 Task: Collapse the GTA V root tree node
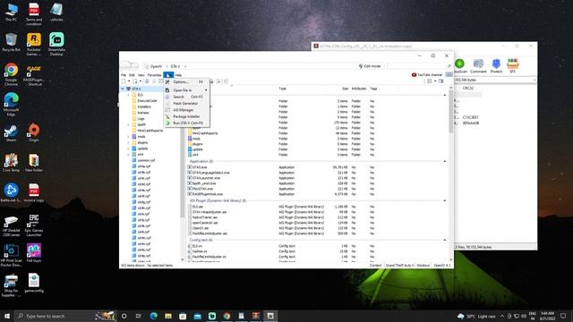[x=123, y=89]
